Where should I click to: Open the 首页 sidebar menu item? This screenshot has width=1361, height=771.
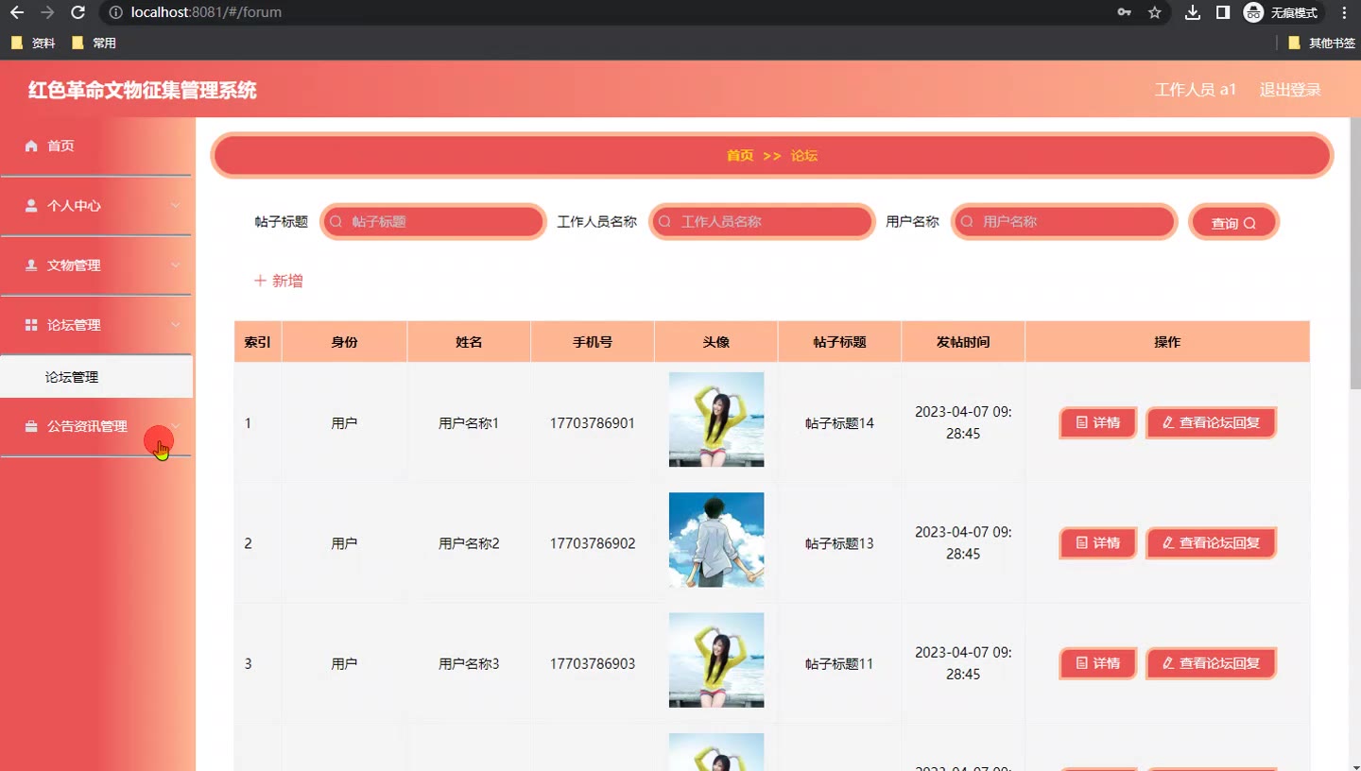click(96, 146)
